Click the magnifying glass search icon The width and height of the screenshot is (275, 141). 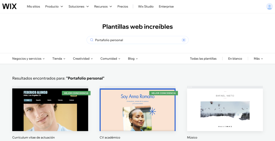pos(92,40)
